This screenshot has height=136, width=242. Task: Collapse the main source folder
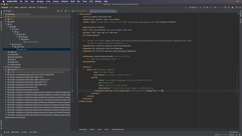(x=8, y=27)
